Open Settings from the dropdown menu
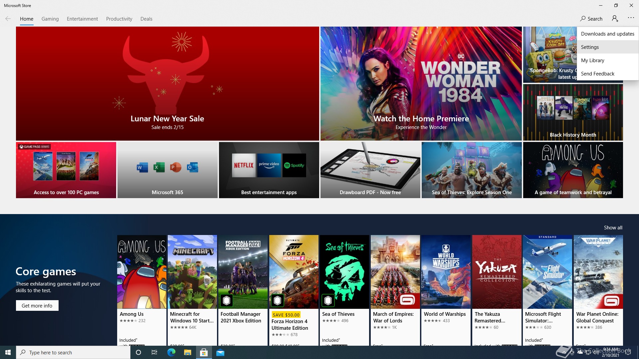 pyautogui.click(x=608, y=47)
